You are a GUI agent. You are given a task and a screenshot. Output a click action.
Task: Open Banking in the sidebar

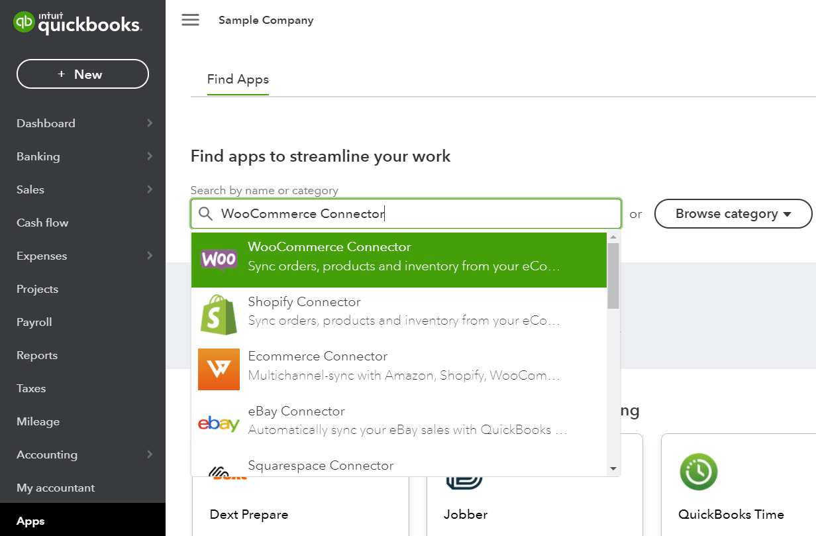point(83,156)
